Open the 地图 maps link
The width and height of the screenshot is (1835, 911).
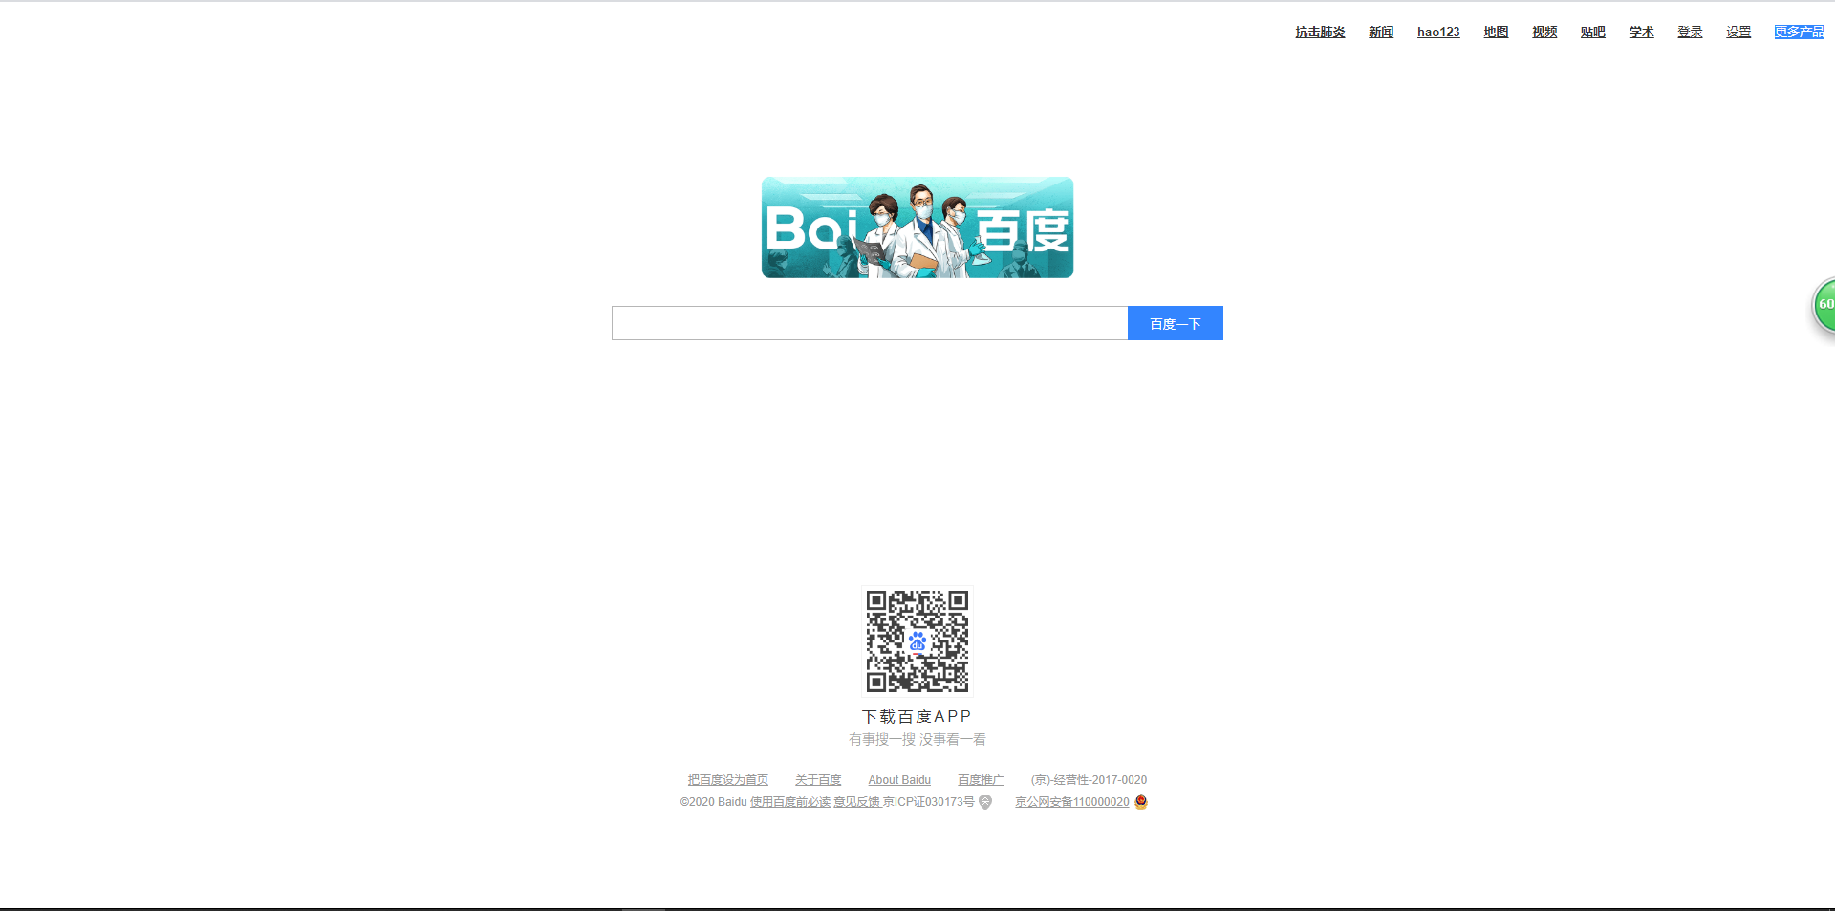coord(1496,32)
